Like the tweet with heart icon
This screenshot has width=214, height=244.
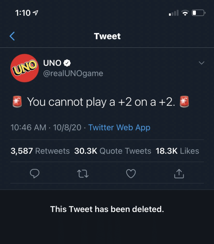coord(131,174)
